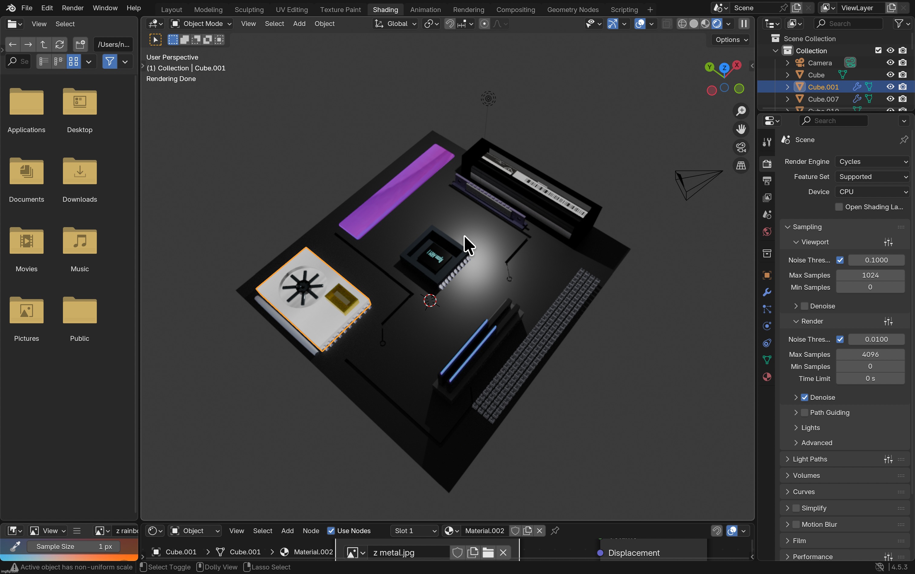This screenshot has height=574, width=915.
Task: Hide Cube.007 in viewport via eye icon
Action: click(x=890, y=99)
